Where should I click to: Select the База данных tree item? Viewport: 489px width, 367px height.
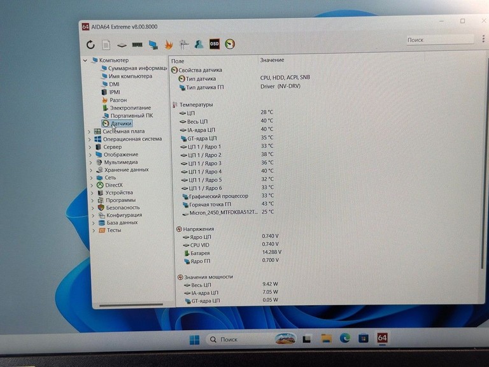[118, 223]
